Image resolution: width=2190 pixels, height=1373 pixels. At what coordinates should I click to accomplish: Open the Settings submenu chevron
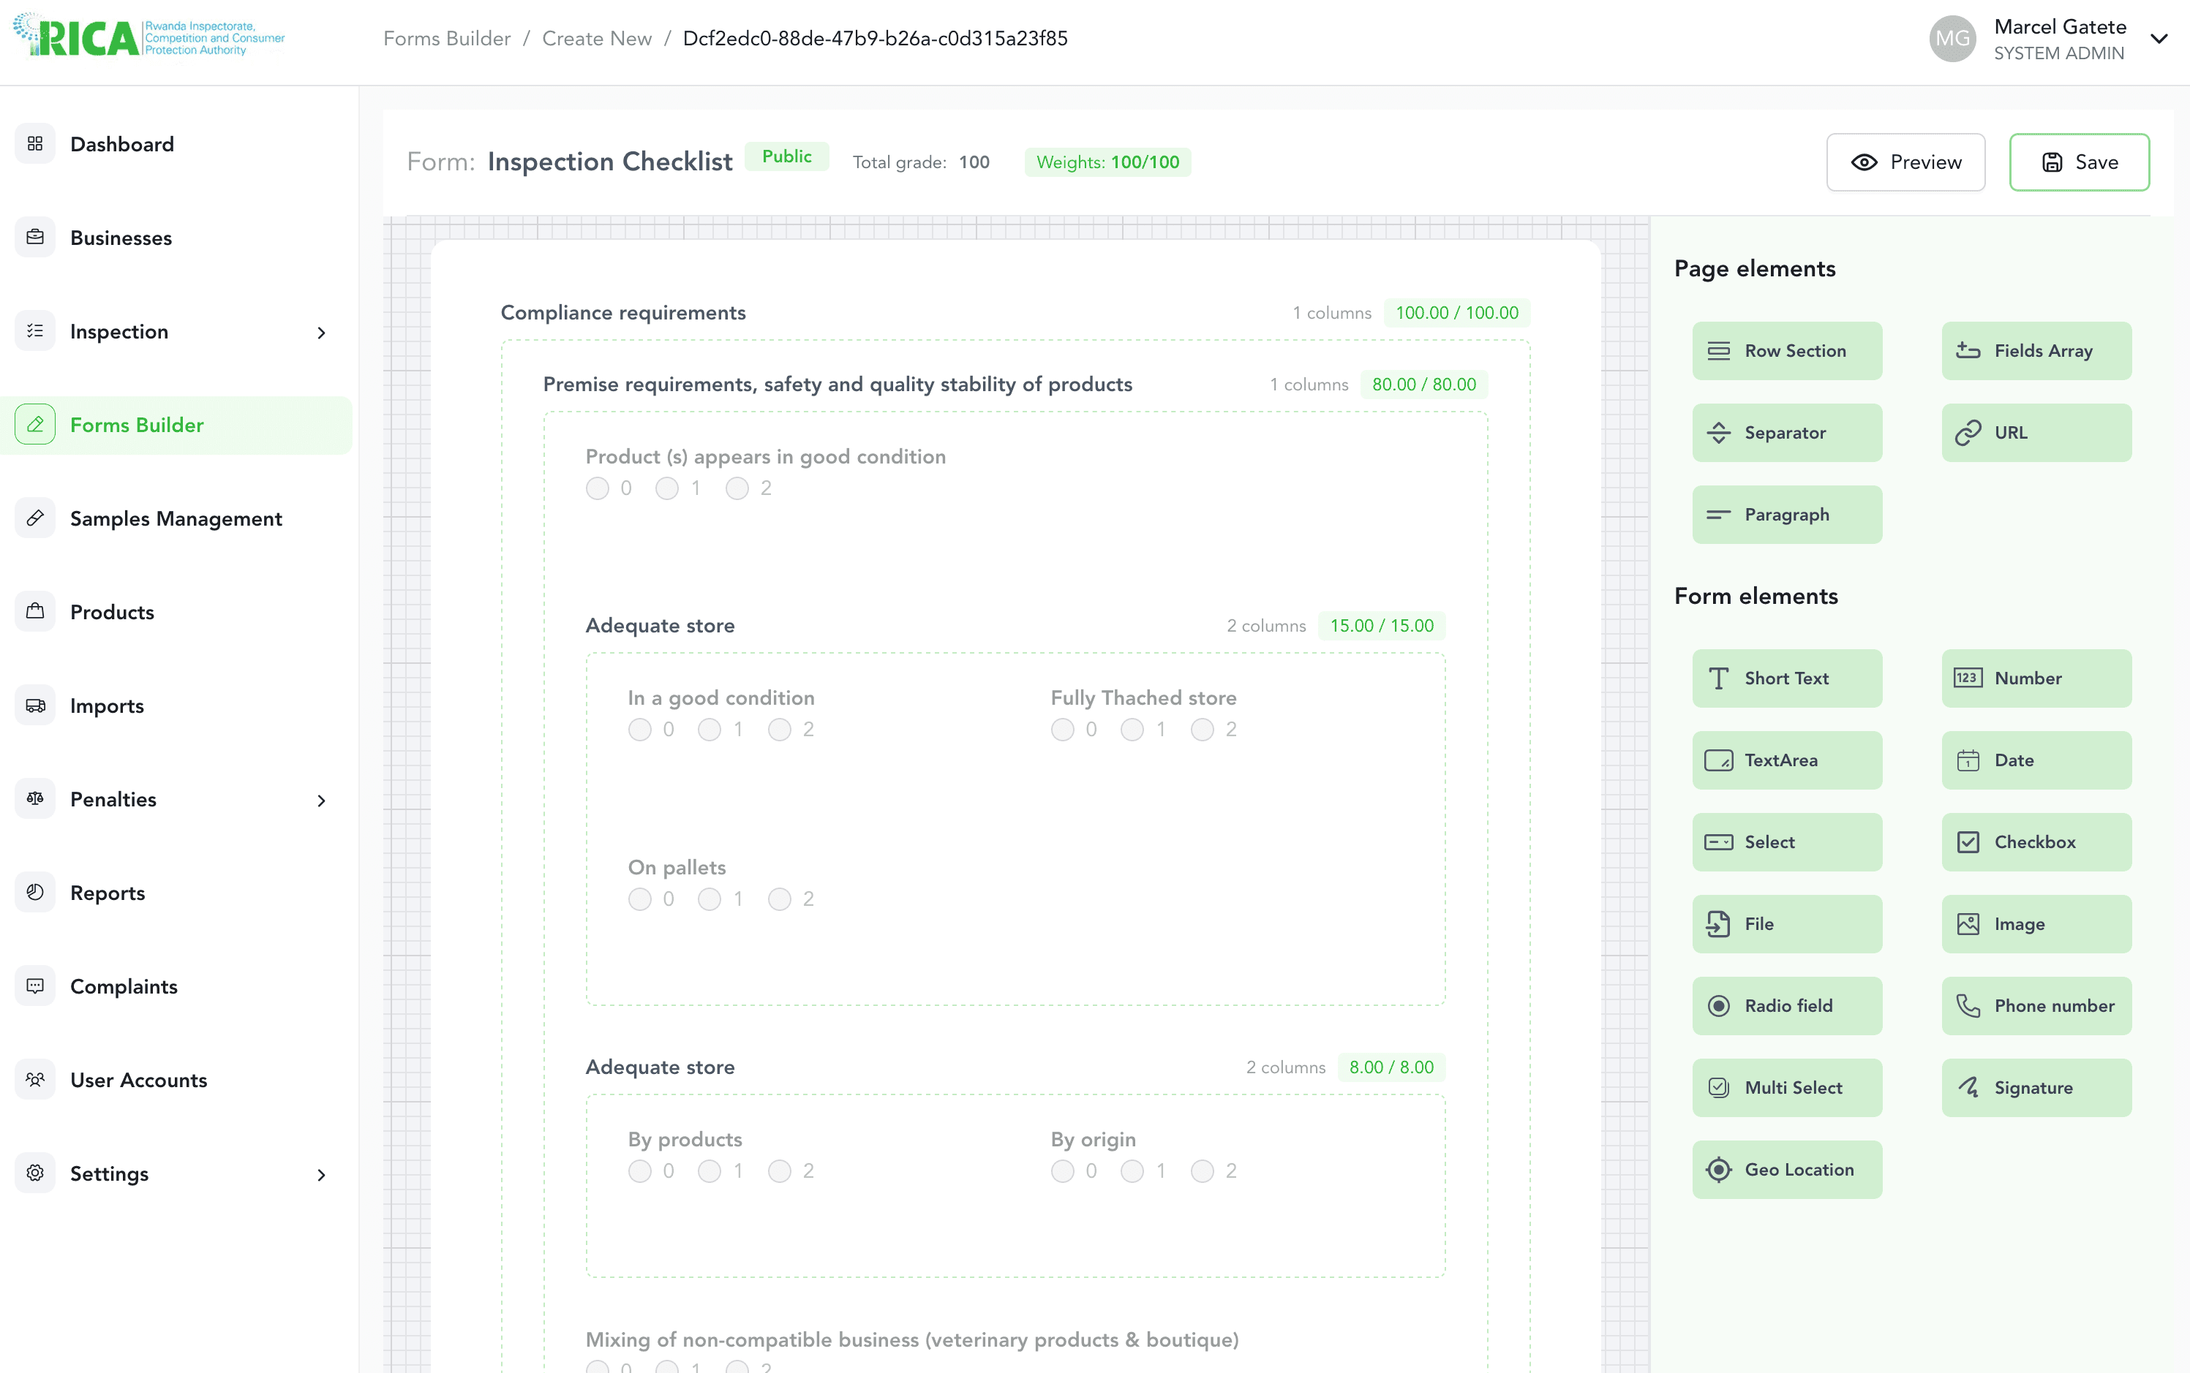pyautogui.click(x=322, y=1174)
